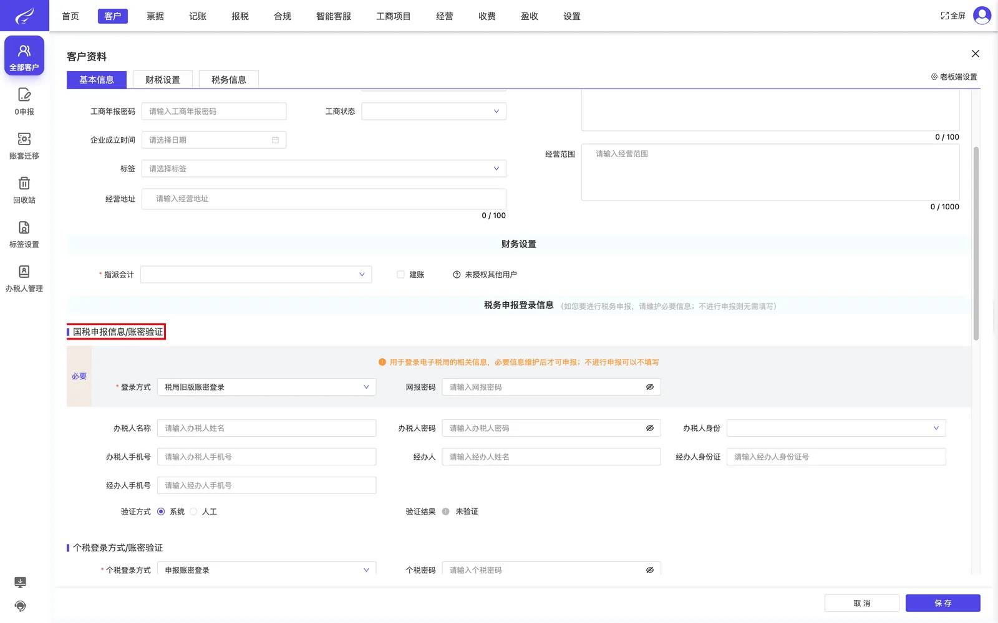Focus the 经营范围 text area
This screenshot has height=623, width=998.
770,173
